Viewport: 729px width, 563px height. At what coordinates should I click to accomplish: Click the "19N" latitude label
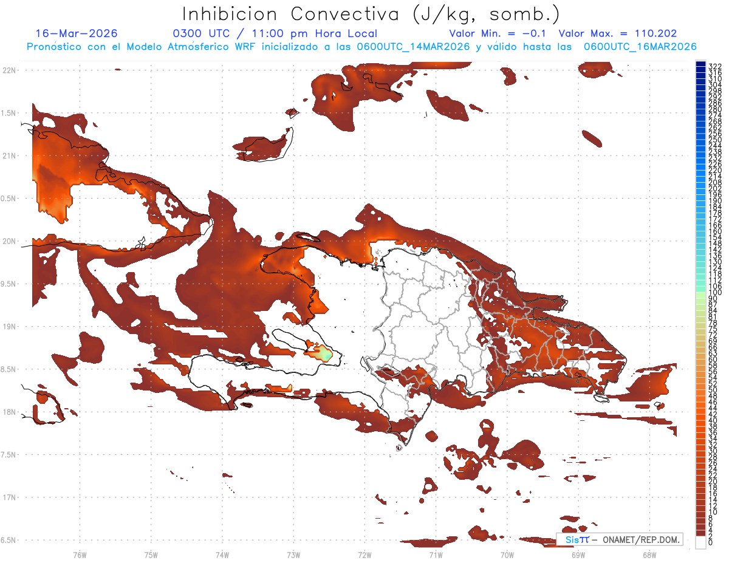point(9,326)
